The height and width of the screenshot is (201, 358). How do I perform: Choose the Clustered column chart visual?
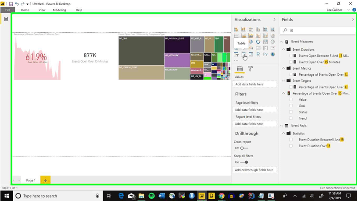click(x=258, y=29)
